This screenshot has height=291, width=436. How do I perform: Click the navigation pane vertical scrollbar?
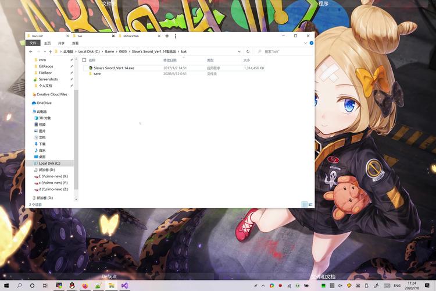pyautogui.click(x=76, y=139)
